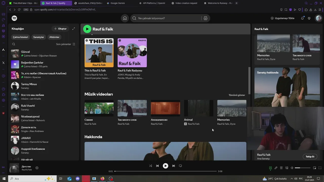Open the Ruki Vverh! artist entry
Viewport: 324px width, 182px height.
(x=44, y=107)
